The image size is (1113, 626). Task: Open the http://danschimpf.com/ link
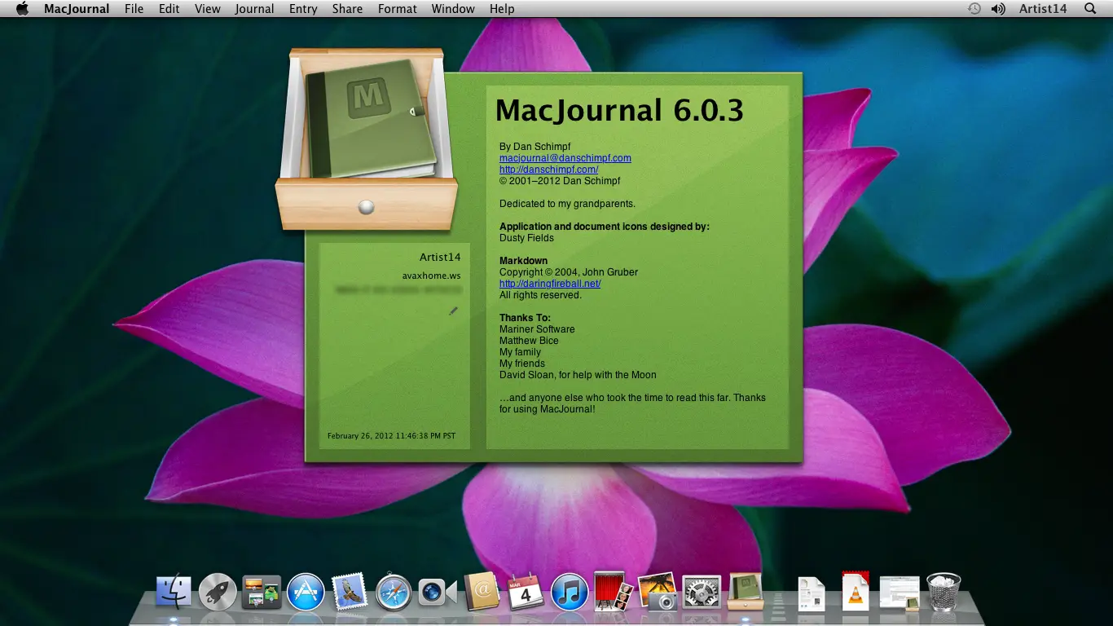[548, 170]
